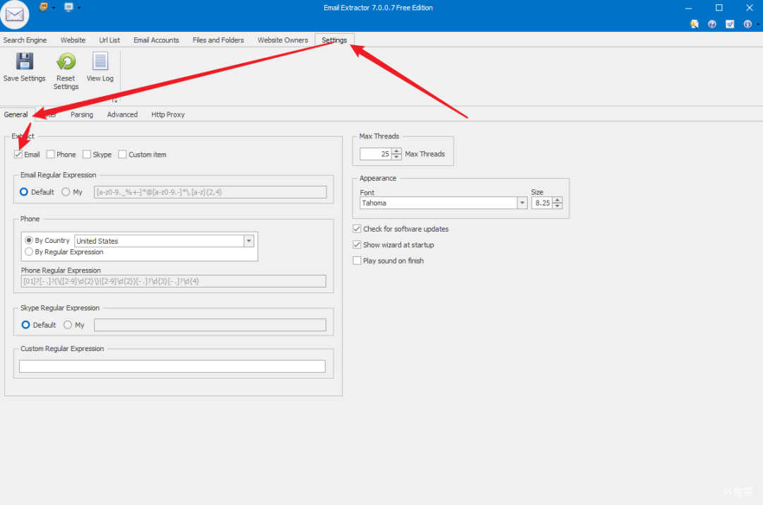The height and width of the screenshot is (505, 763).
Task: Open the Email Accounts tab
Action: tap(156, 40)
